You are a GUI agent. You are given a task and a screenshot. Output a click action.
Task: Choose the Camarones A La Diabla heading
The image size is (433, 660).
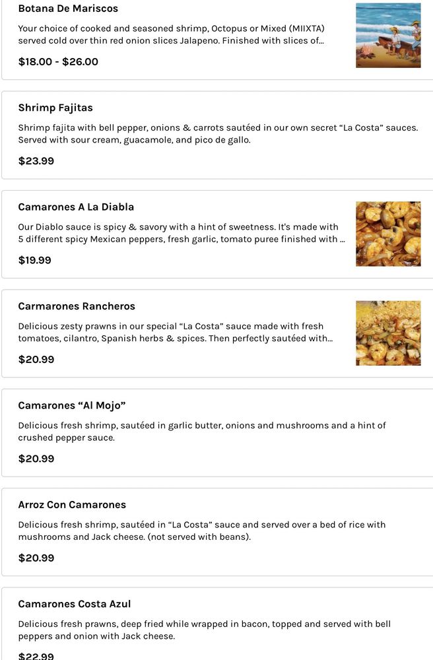point(76,207)
